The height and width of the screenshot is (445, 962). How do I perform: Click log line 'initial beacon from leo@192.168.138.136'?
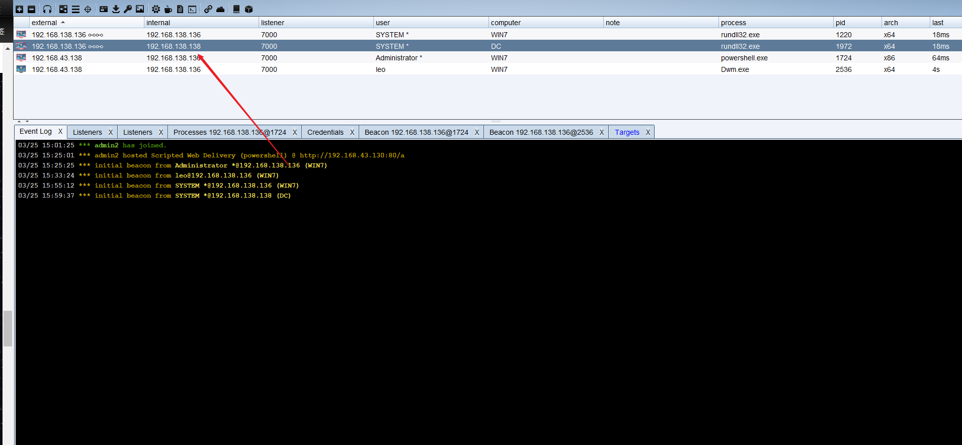click(x=148, y=175)
